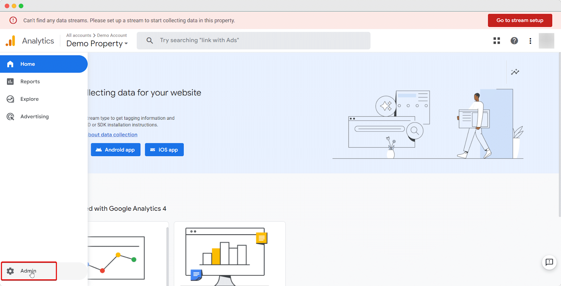The height and width of the screenshot is (286, 561).
Task: Click the Demo Account breadcrumb
Action: point(112,35)
